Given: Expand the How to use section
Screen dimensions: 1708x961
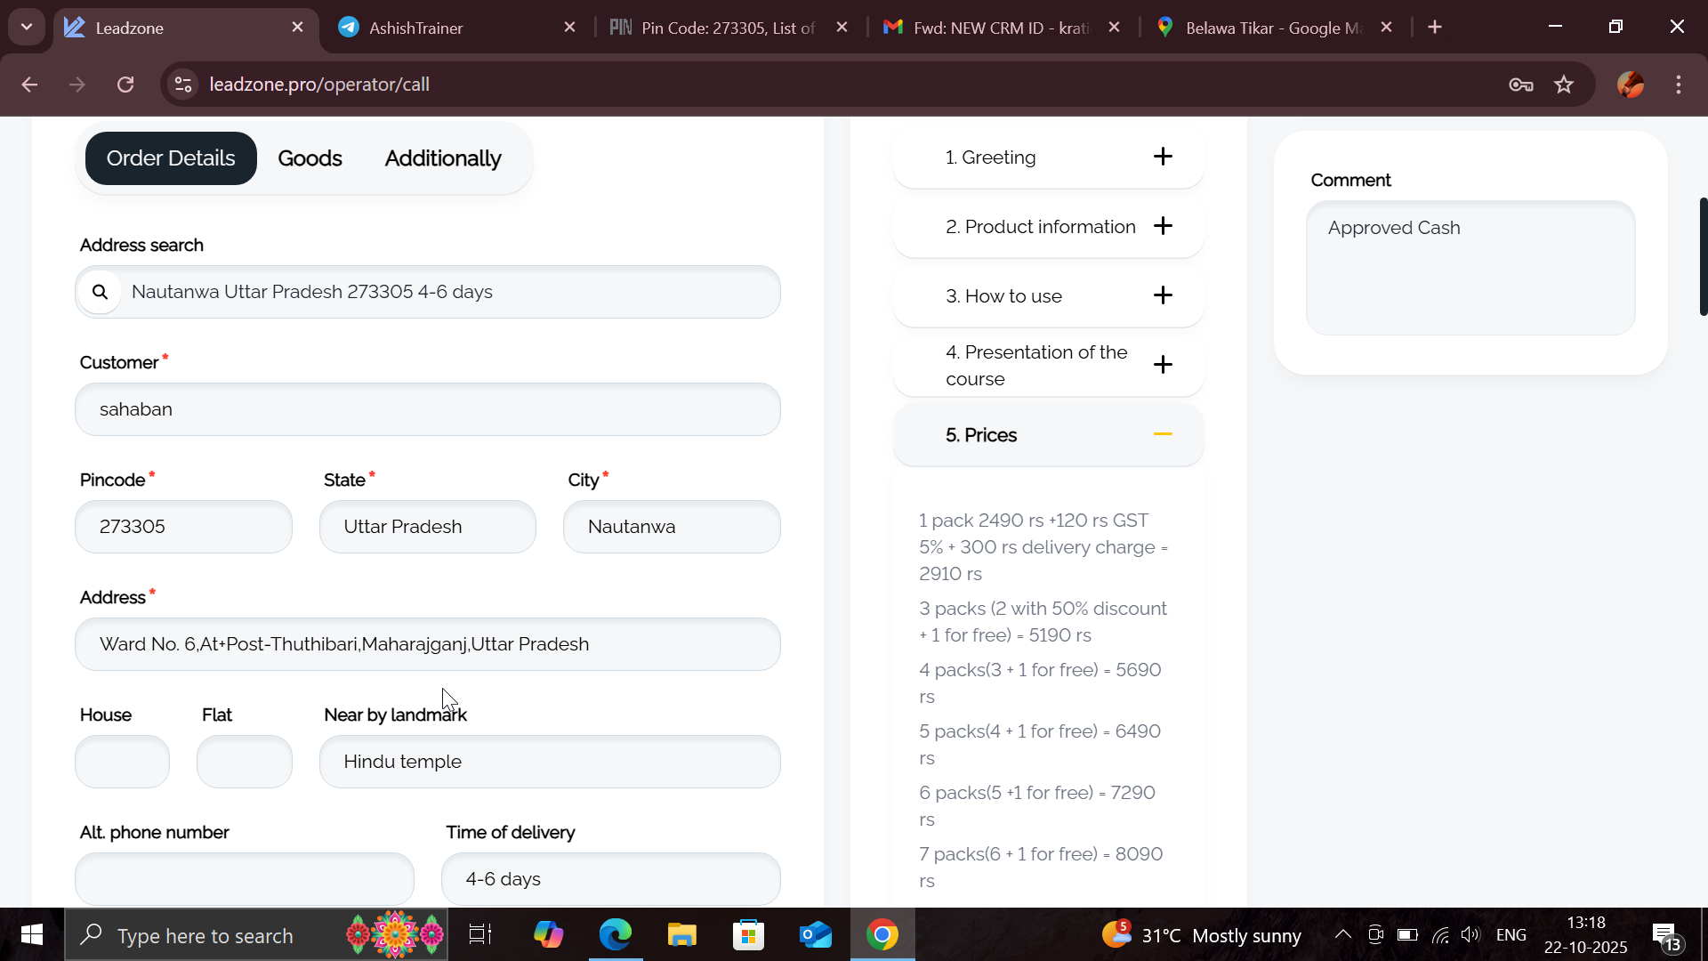Looking at the screenshot, I should [1162, 295].
